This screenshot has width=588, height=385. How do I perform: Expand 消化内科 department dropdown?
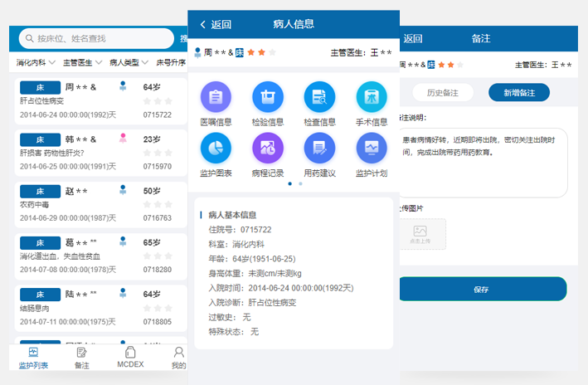pos(36,62)
